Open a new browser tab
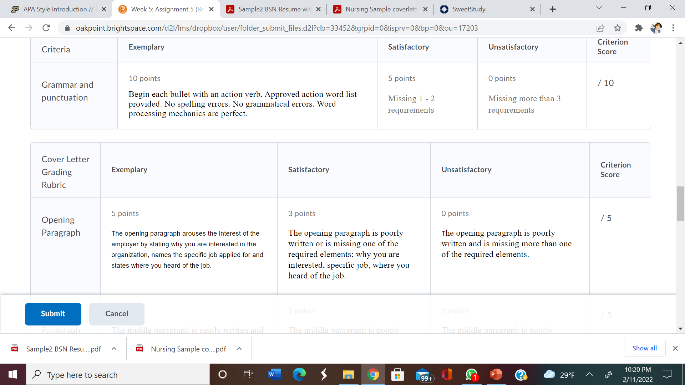The height and width of the screenshot is (385, 685). 553,9
